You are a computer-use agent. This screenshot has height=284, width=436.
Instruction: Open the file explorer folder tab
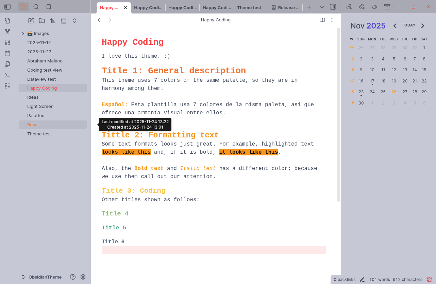tap(23, 7)
